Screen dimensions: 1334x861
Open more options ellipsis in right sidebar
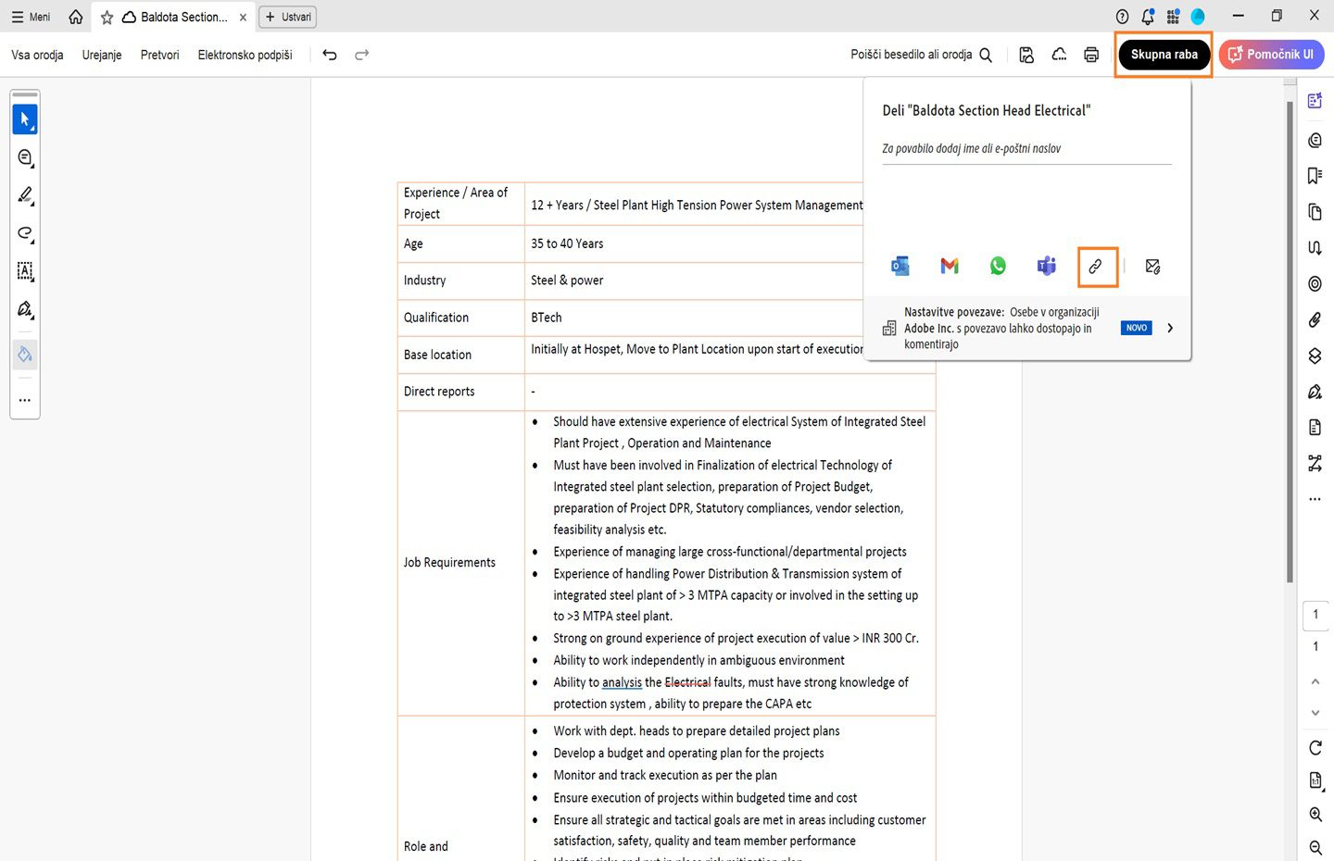[1315, 499]
